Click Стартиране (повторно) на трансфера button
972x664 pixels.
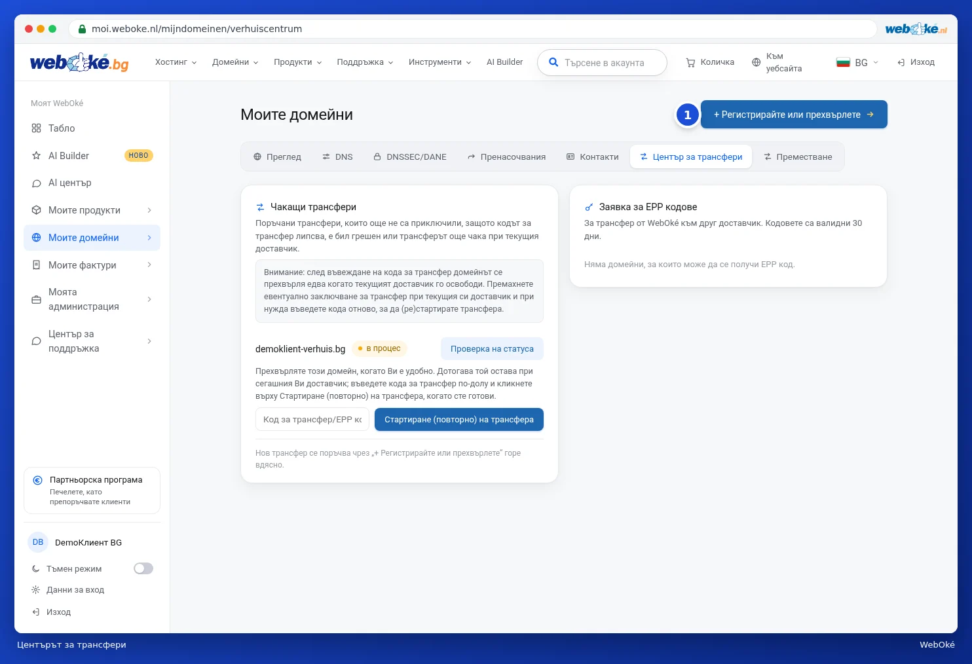[x=459, y=420]
